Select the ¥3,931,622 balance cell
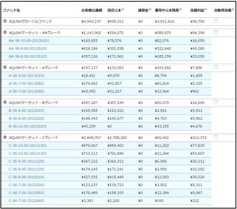Screen dimensions: 237x209 (164, 21)
